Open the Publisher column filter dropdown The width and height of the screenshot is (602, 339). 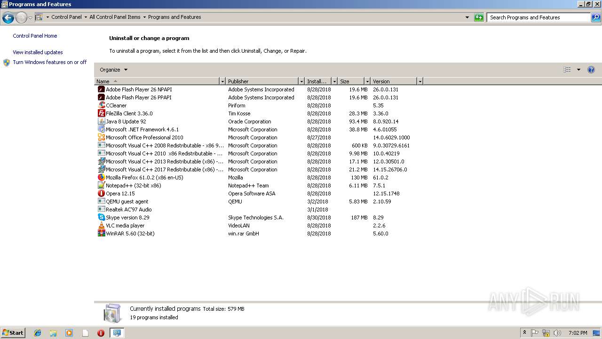[x=301, y=81]
